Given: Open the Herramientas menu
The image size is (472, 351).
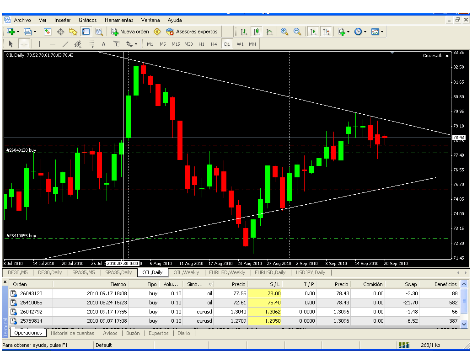Looking at the screenshot, I should point(119,20).
